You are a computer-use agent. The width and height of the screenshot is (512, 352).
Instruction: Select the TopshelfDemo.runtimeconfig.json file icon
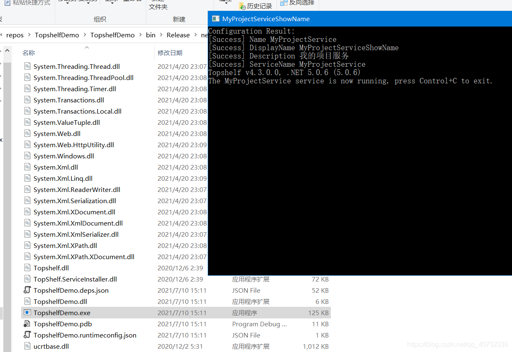pyautogui.click(x=27, y=335)
